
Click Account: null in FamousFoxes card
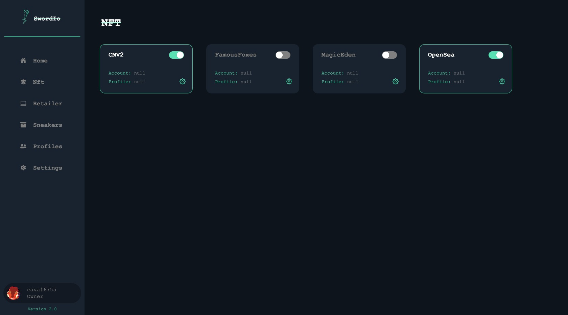pos(233,73)
